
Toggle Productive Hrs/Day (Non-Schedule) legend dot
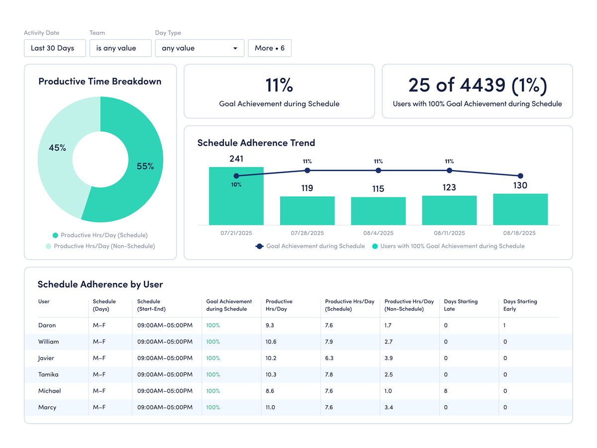click(x=48, y=246)
